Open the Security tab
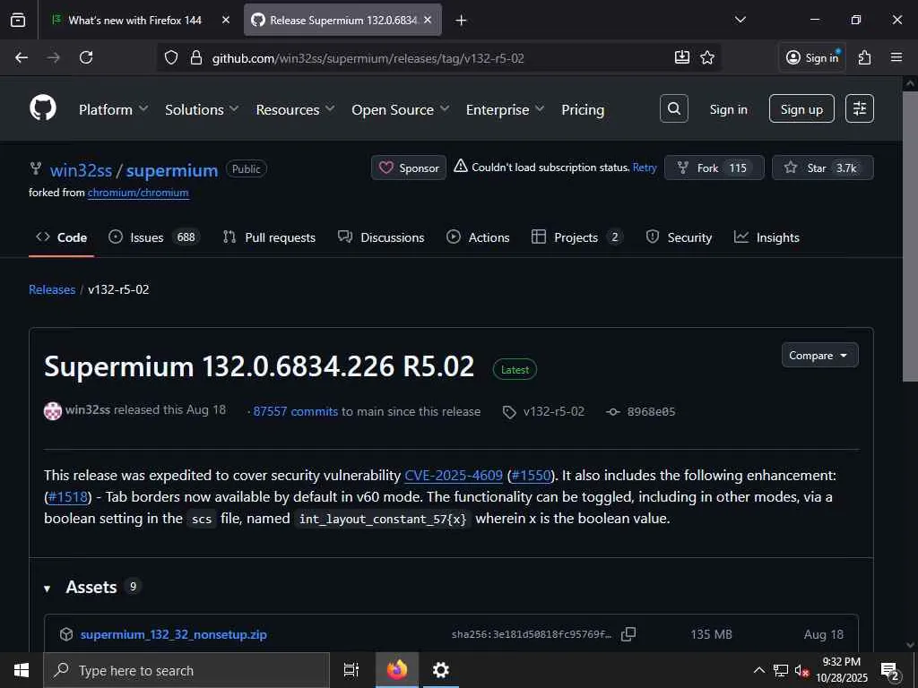The width and height of the screenshot is (918, 688). 680,237
